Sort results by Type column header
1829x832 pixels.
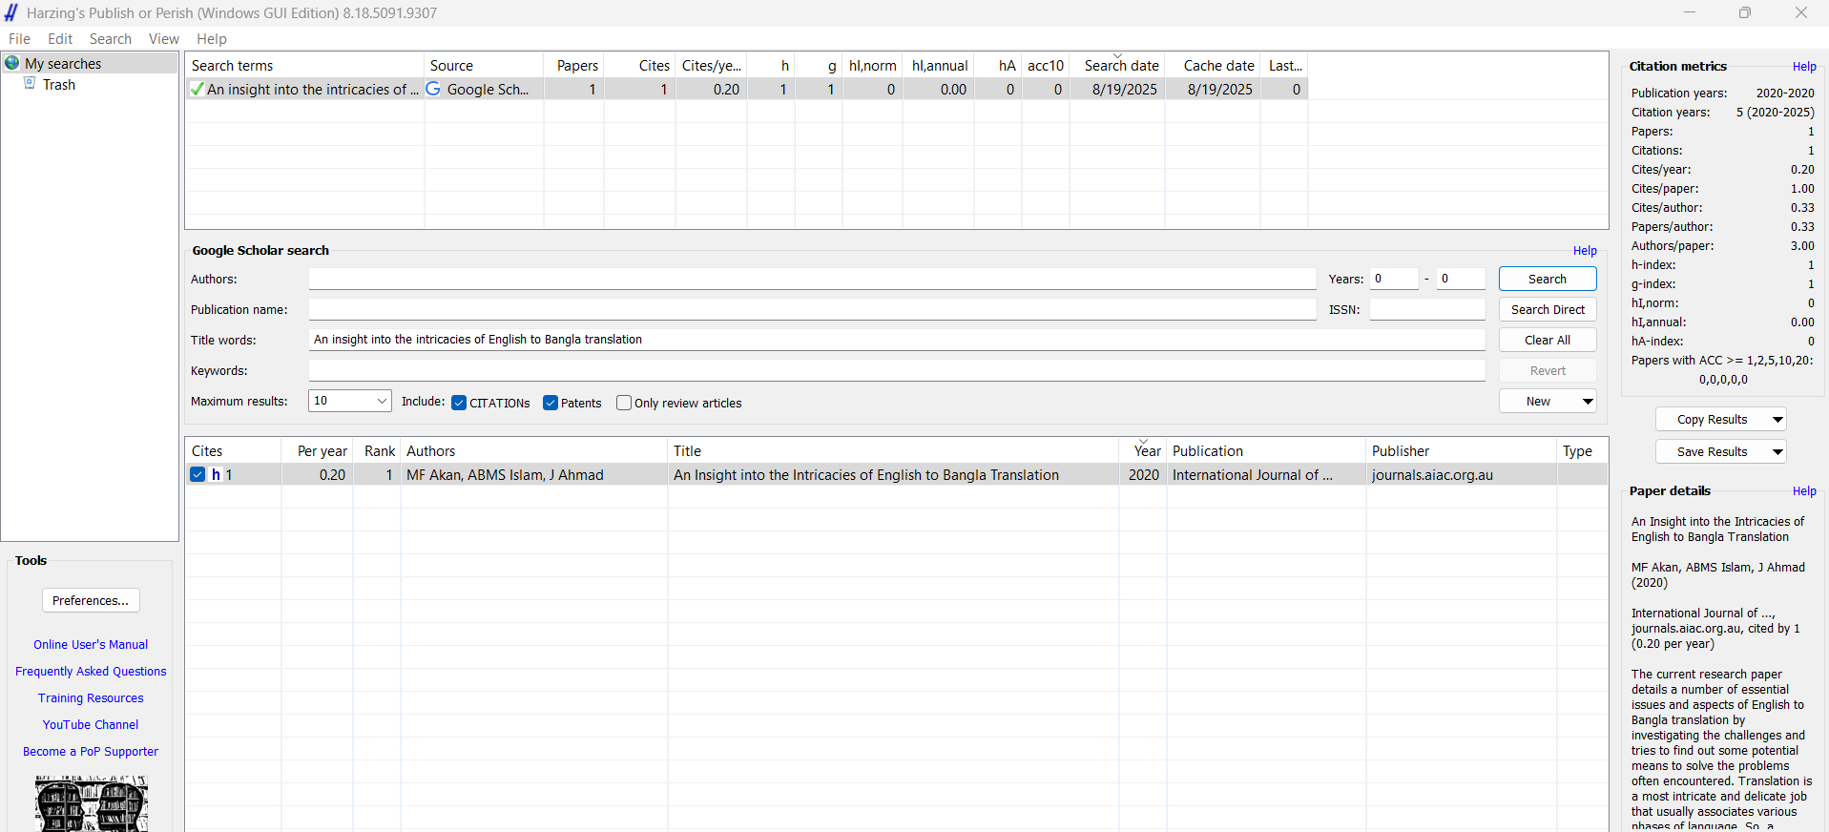(1582, 451)
